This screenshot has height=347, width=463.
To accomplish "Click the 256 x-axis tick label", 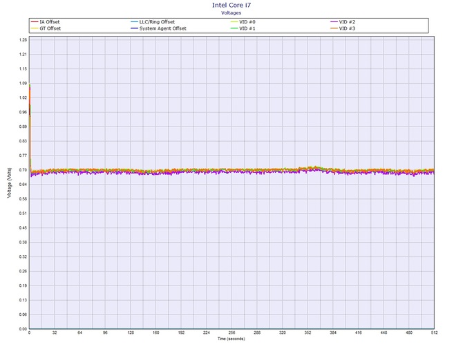I will (231, 332).
